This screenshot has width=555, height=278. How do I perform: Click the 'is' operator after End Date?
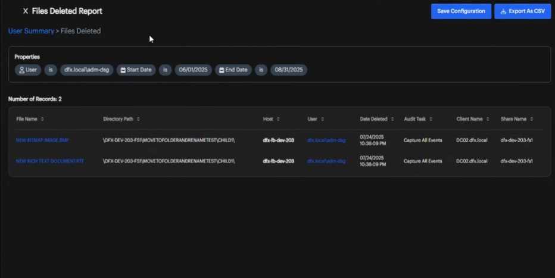tap(261, 70)
